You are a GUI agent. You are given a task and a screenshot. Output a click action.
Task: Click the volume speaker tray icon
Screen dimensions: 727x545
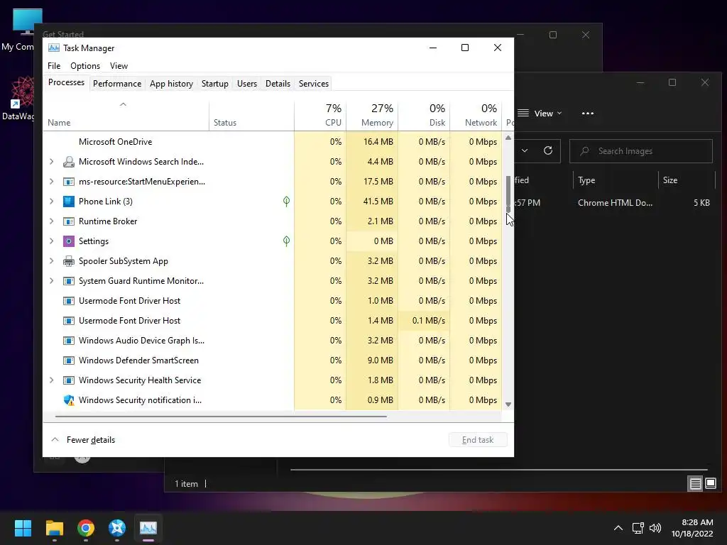655,528
